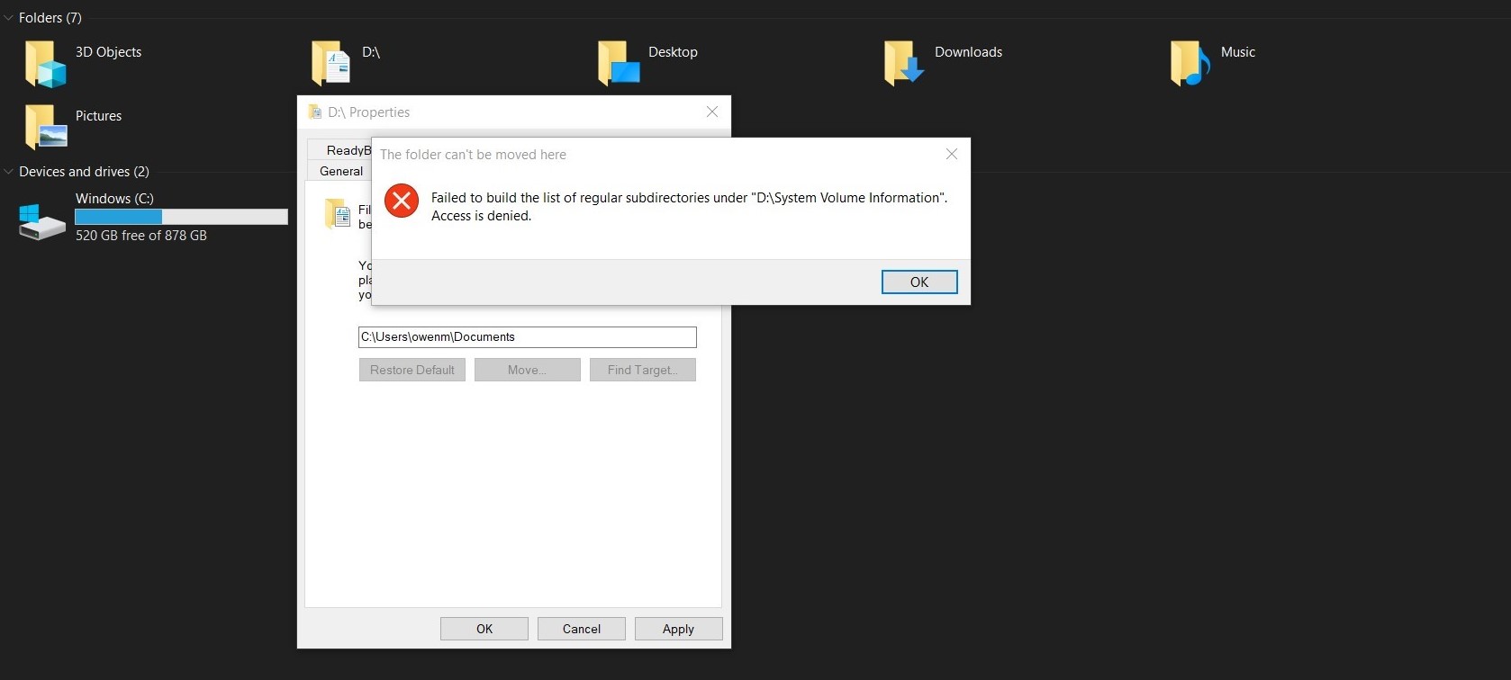Click the 'Access is denied.' message text
Image resolution: width=1511 pixels, height=680 pixels.
click(x=481, y=216)
